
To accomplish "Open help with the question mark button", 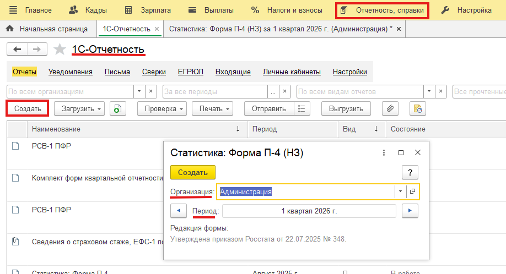I will (x=410, y=172).
